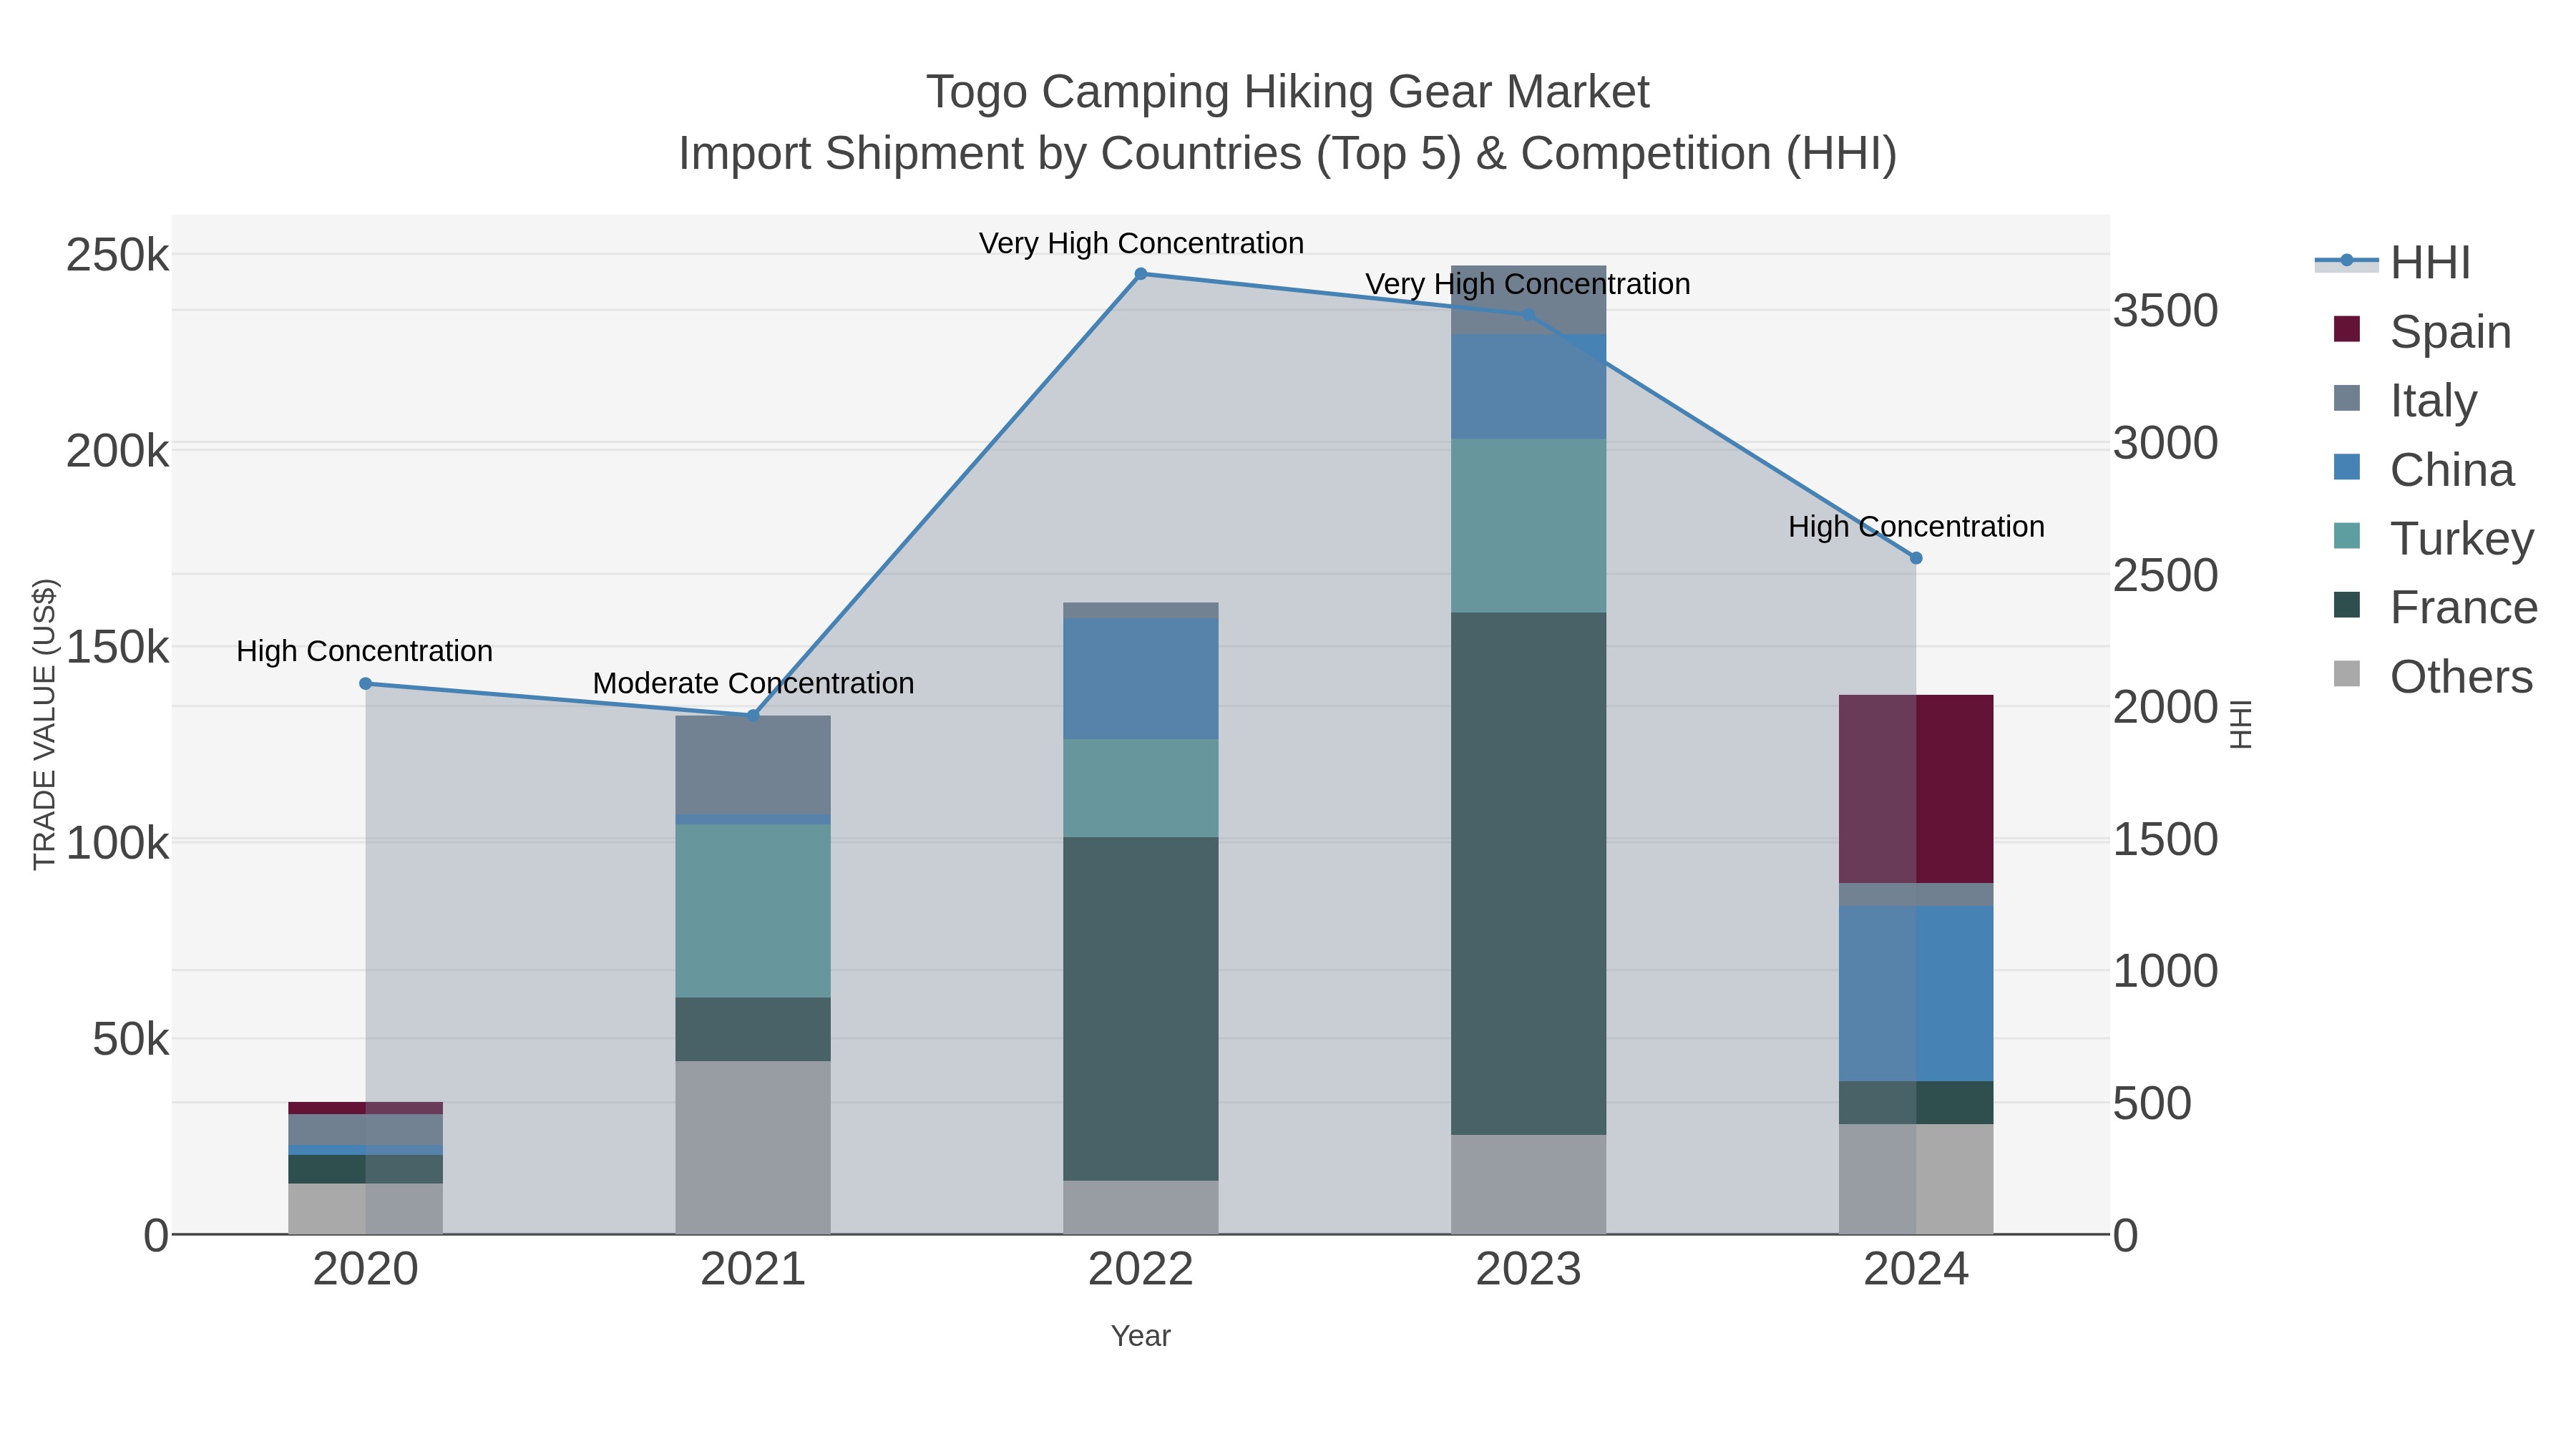Click the Turkey segment of the 2022 bar
The height and width of the screenshot is (1449, 2576).
point(1141,789)
